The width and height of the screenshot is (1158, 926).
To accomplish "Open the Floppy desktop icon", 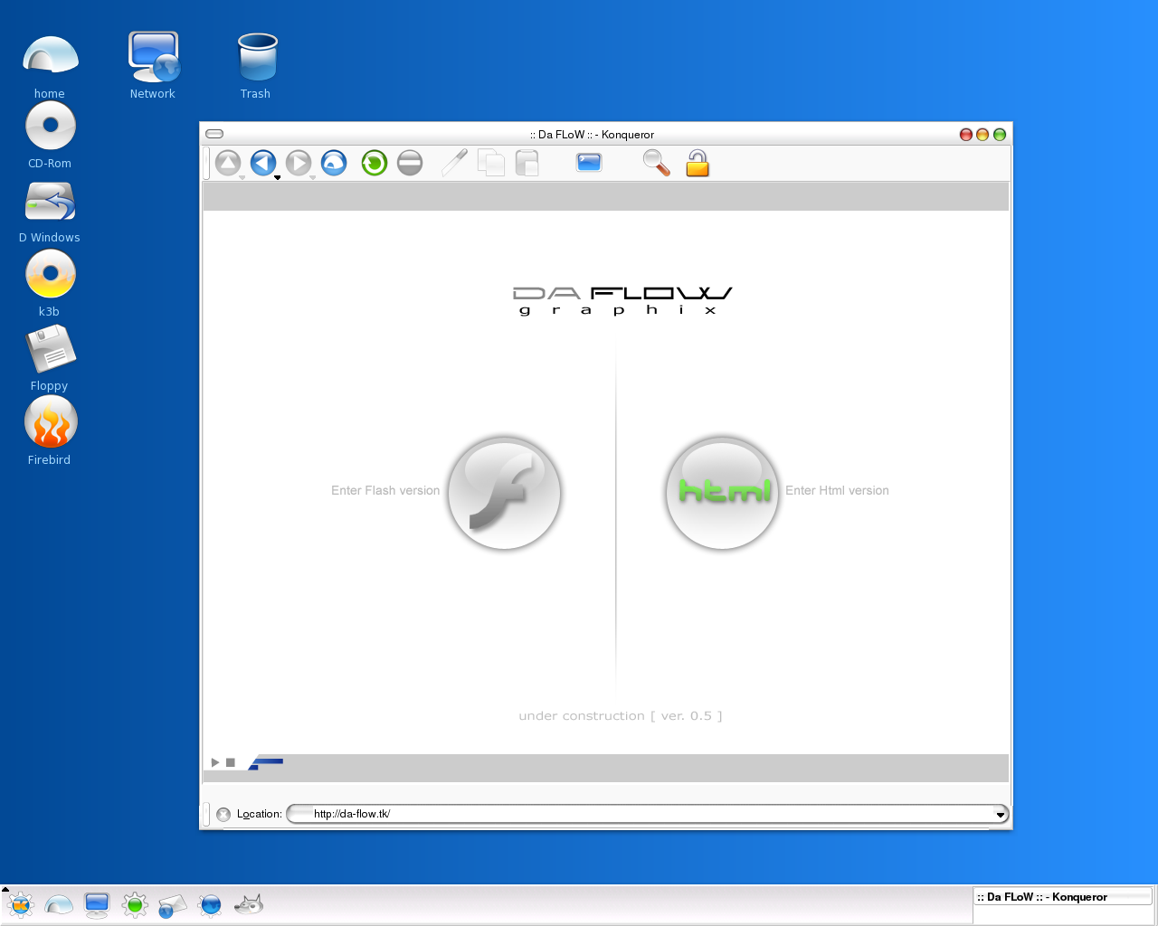I will point(50,359).
